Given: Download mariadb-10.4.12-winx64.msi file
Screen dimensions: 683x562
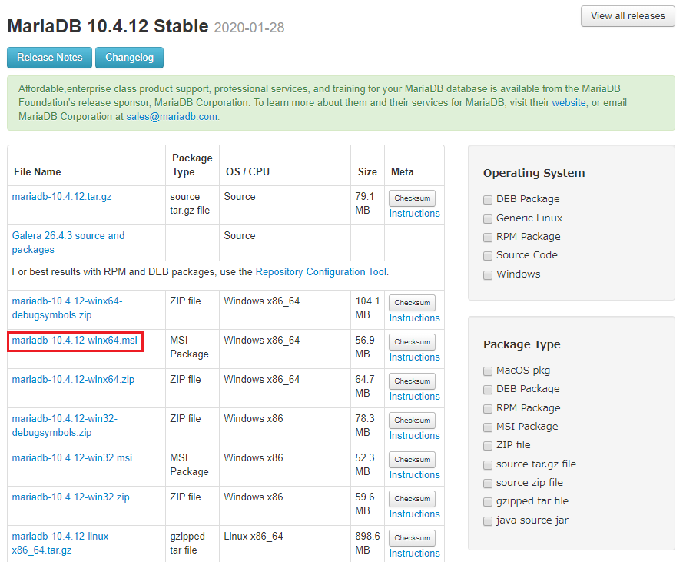Looking at the screenshot, I should [x=75, y=341].
